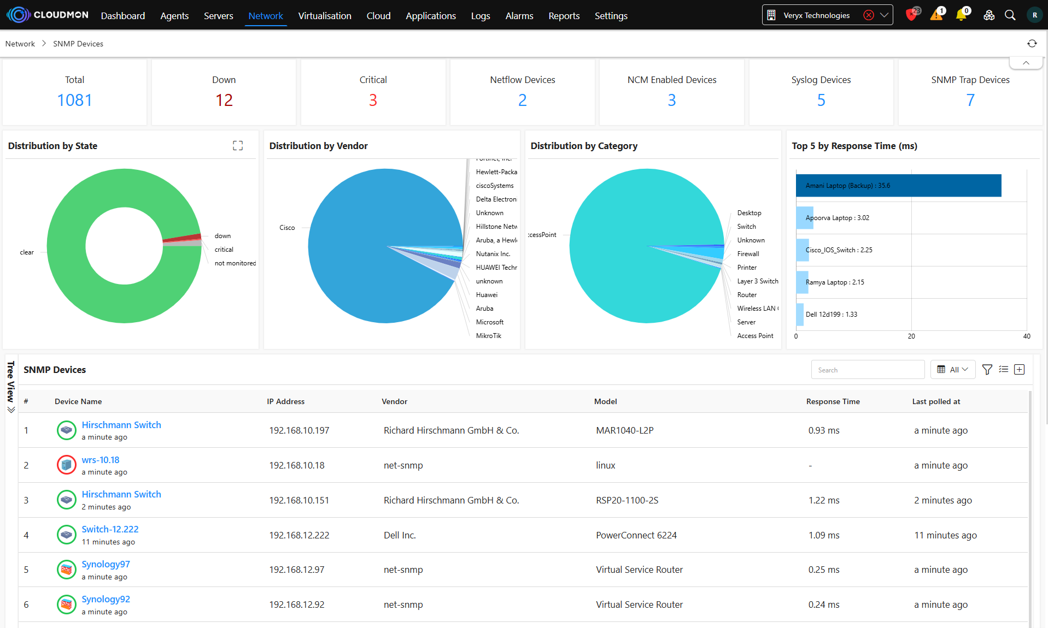Open global search magnifier in top bar
This screenshot has height=628, width=1048.
click(x=1010, y=15)
